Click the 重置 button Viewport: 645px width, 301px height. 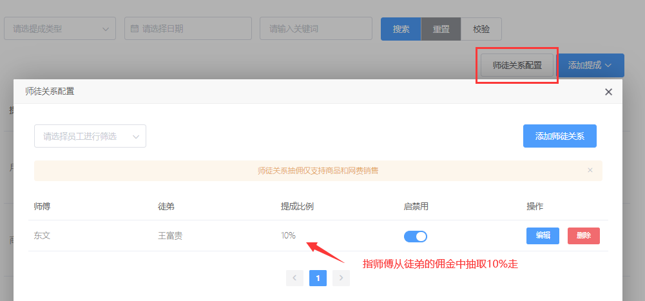click(x=441, y=29)
